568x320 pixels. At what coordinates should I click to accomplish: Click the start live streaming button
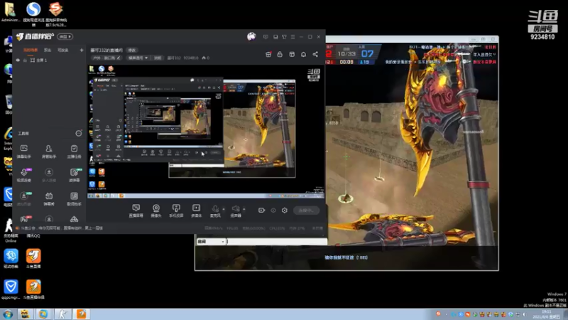(x=307, y=210)
